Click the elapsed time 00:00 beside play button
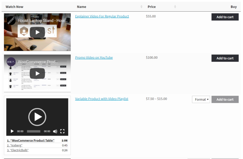The height and width of the screenshot is (159, 243). [20, 131]
